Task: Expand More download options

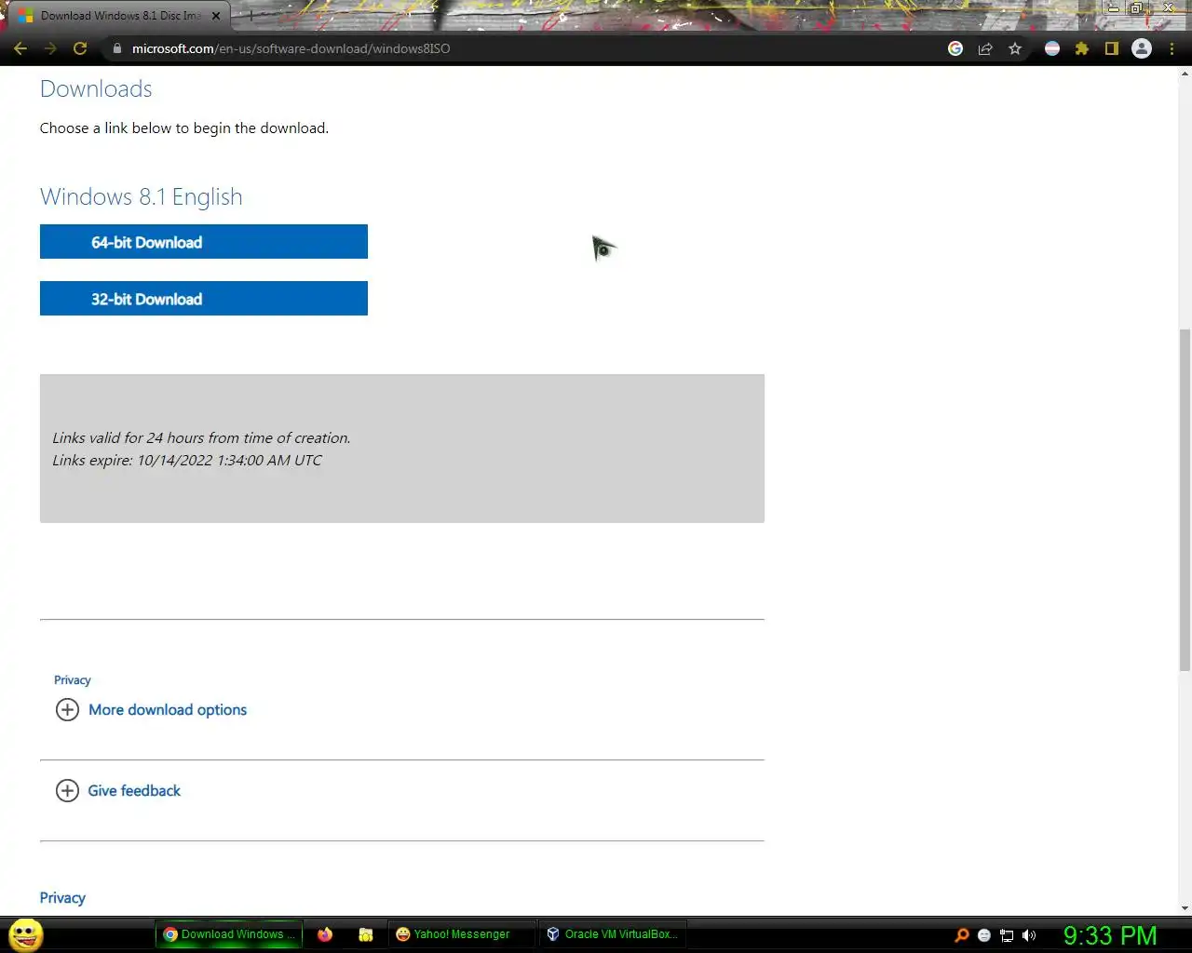Action: [x=168, y=710]
